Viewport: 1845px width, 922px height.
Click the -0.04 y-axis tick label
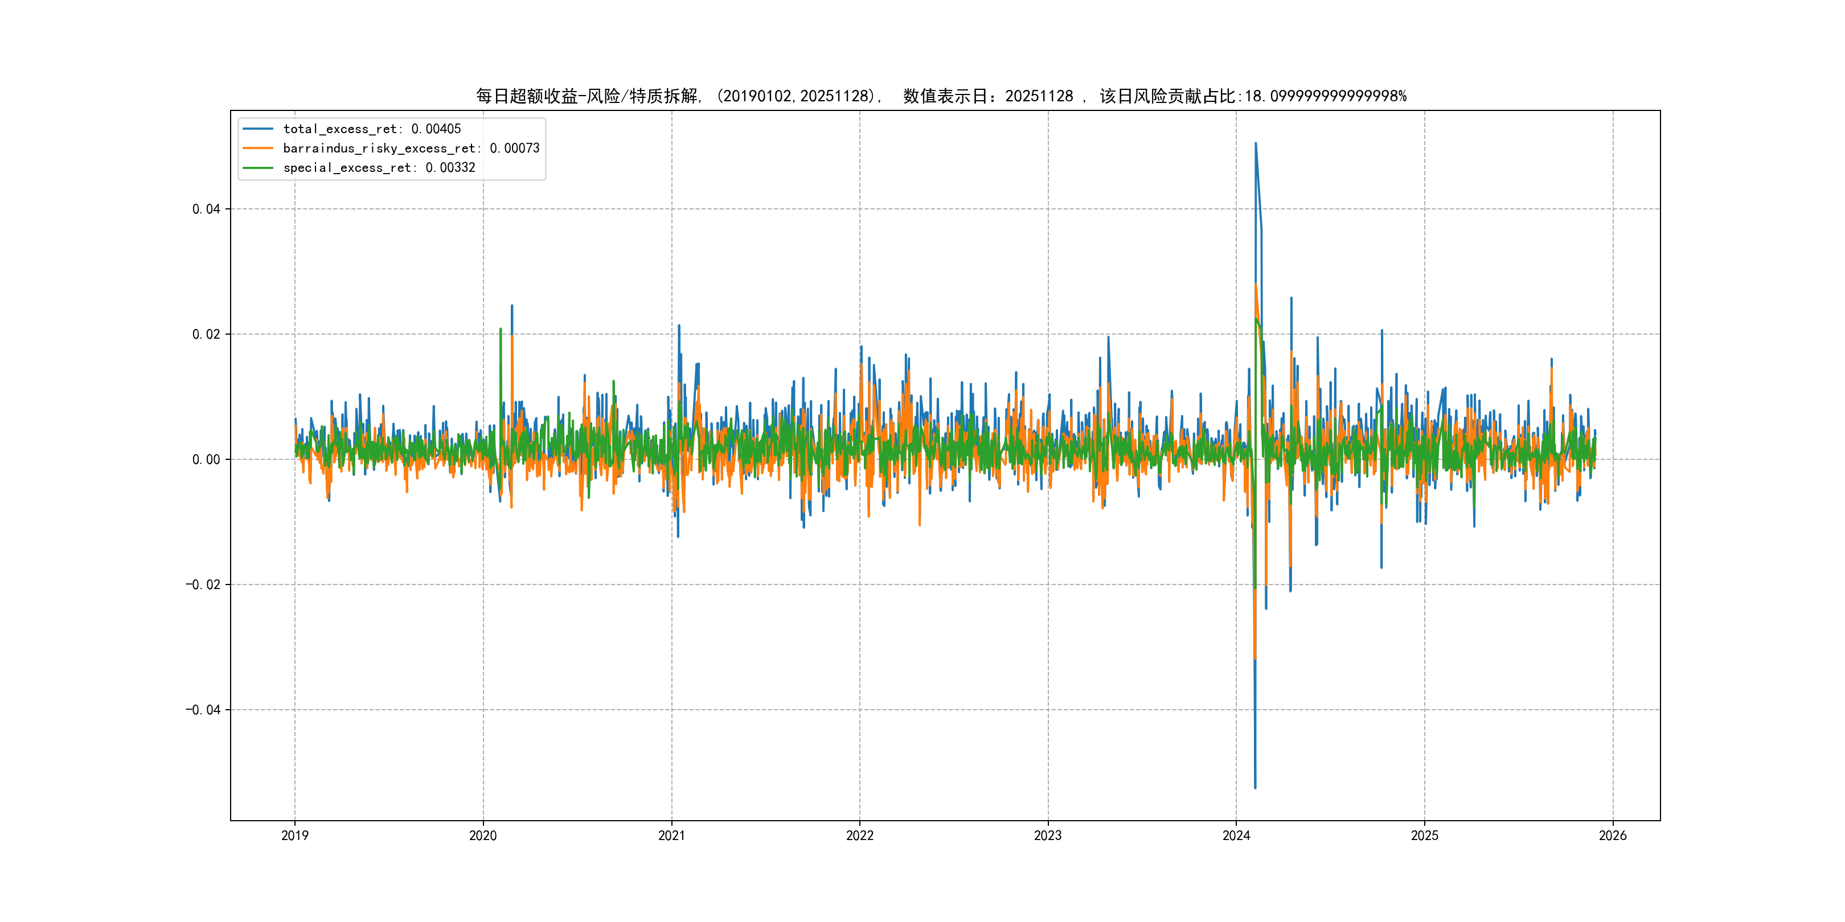(203, 710)
